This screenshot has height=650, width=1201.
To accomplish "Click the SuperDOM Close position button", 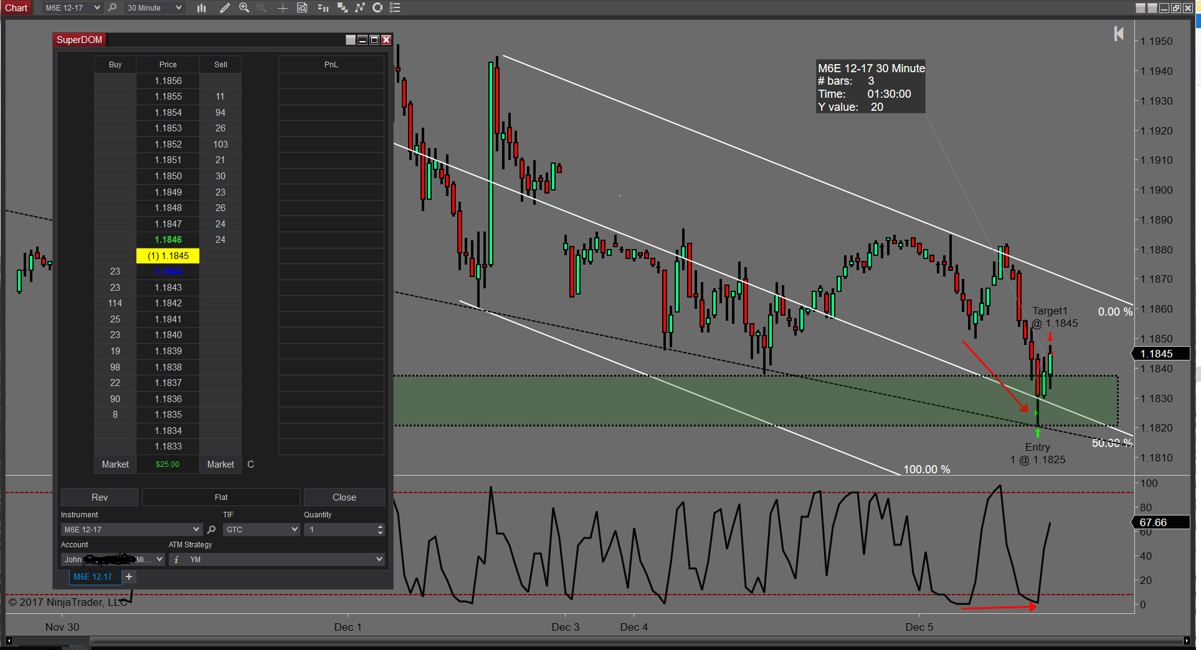I will point(344,497).
